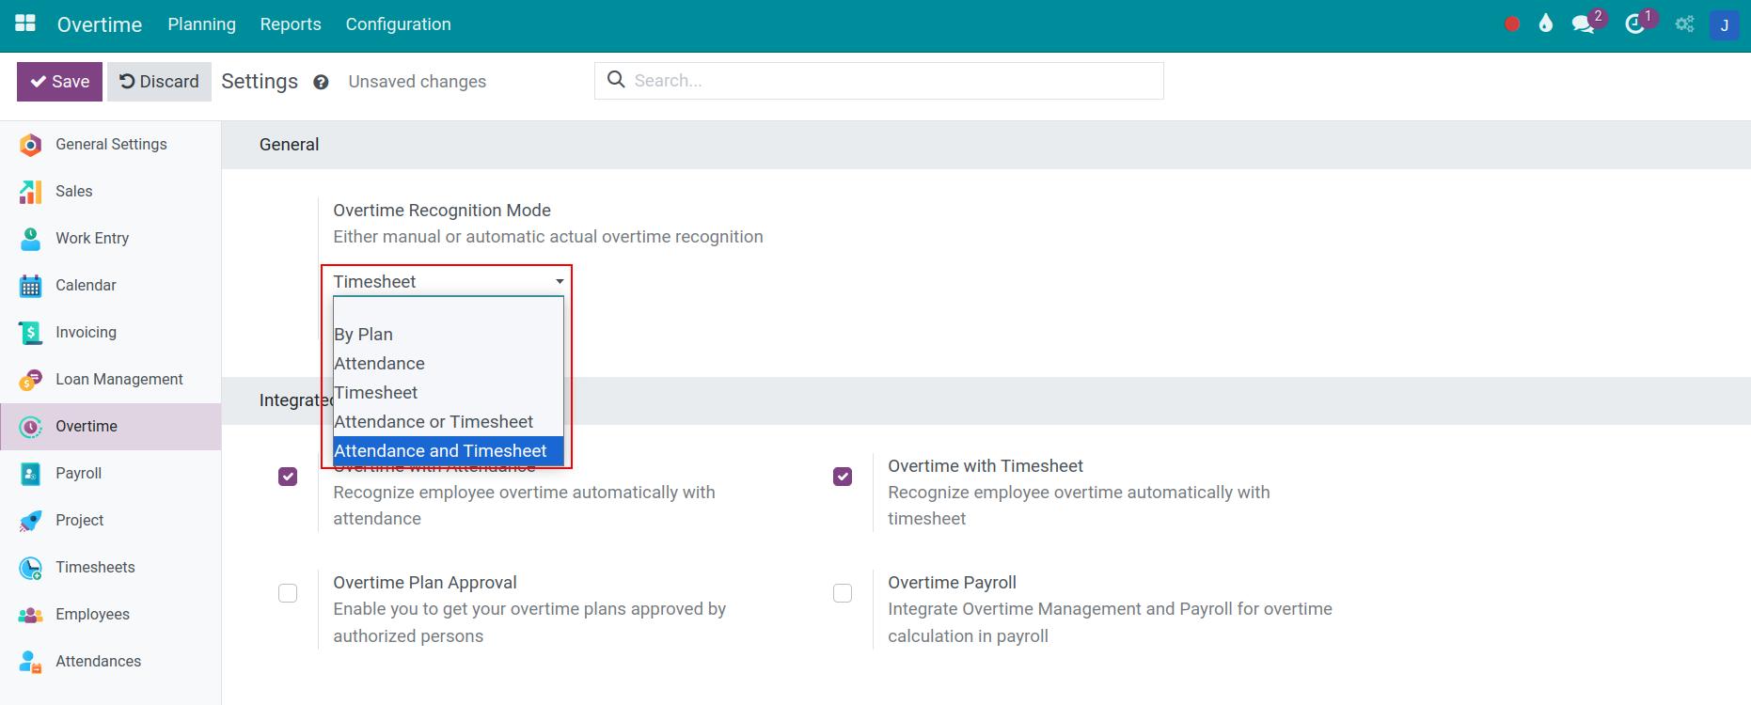This screenshot has width=1751, height=705.
Task: Click the Unsaved changes status text
Action: coord(418,82)
